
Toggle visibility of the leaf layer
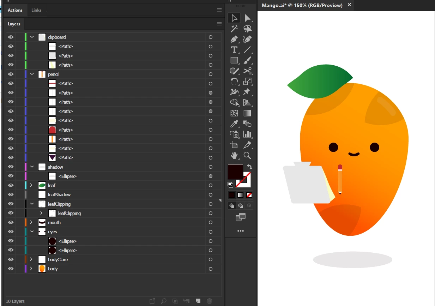coord(11,185)
